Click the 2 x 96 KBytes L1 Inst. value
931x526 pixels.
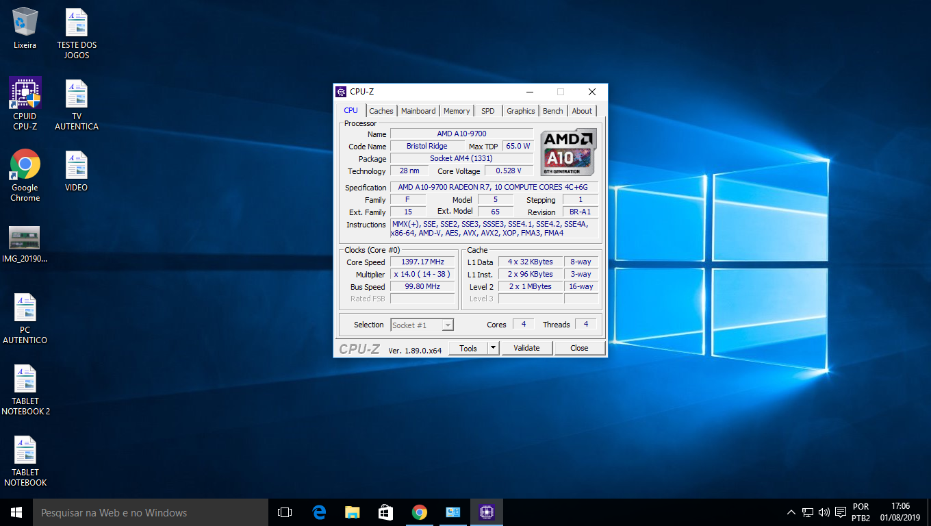coord(530,274)
